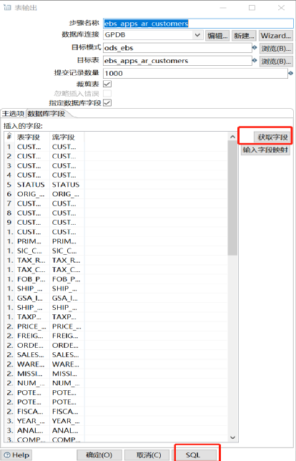Image resolution: width=296 pixels, height=461 pixels.
Task: Click the 目标表 field with ebs_apps_ar_customers
Action: [x=177, y=61]
